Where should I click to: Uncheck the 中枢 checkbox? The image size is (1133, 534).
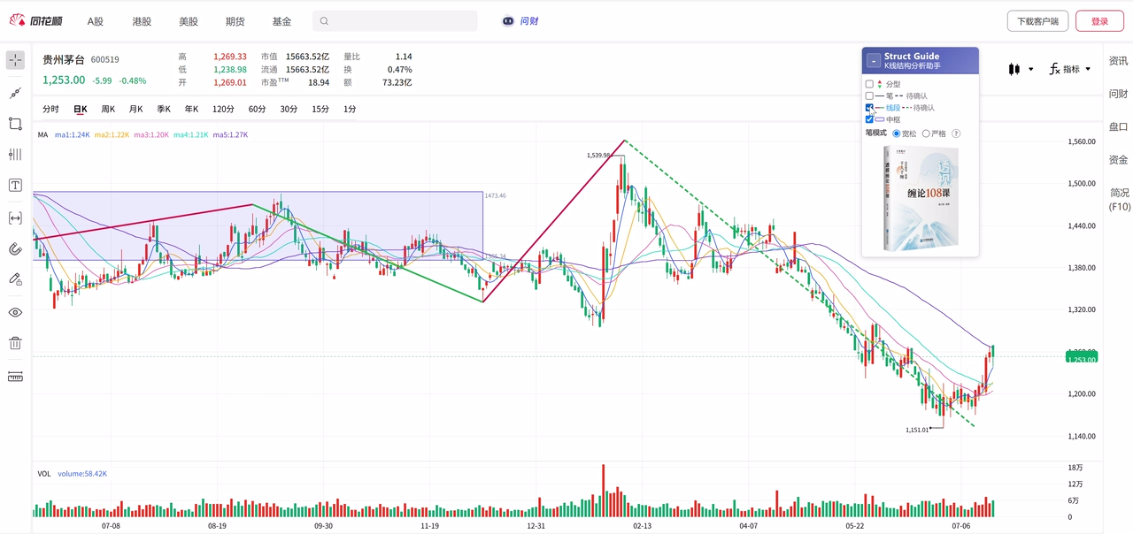869,119
